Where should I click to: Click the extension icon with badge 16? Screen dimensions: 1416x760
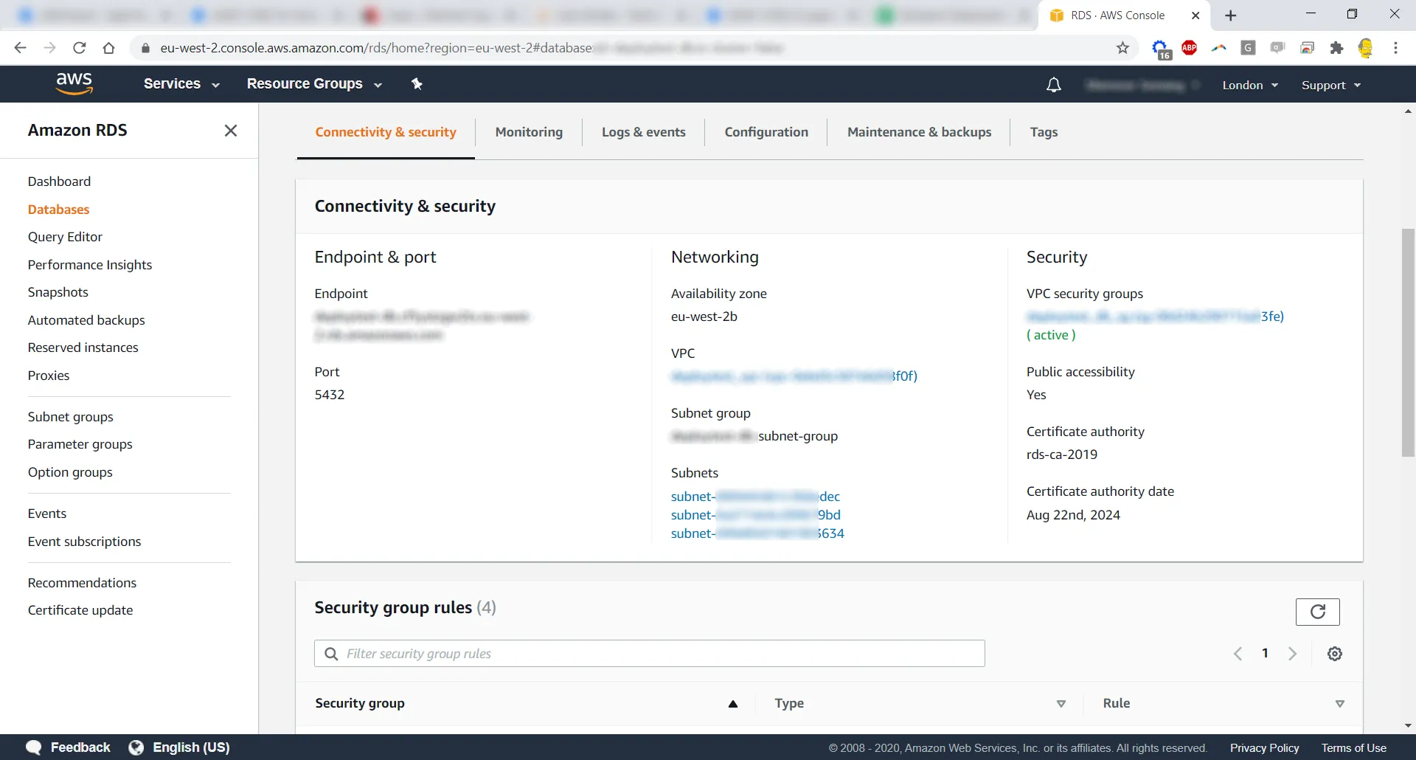pyautogui.click(x=1161, y=49)
